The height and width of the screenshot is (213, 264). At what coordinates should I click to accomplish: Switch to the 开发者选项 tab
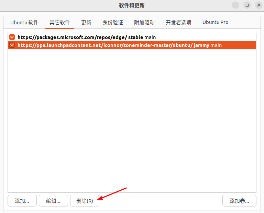178,23
